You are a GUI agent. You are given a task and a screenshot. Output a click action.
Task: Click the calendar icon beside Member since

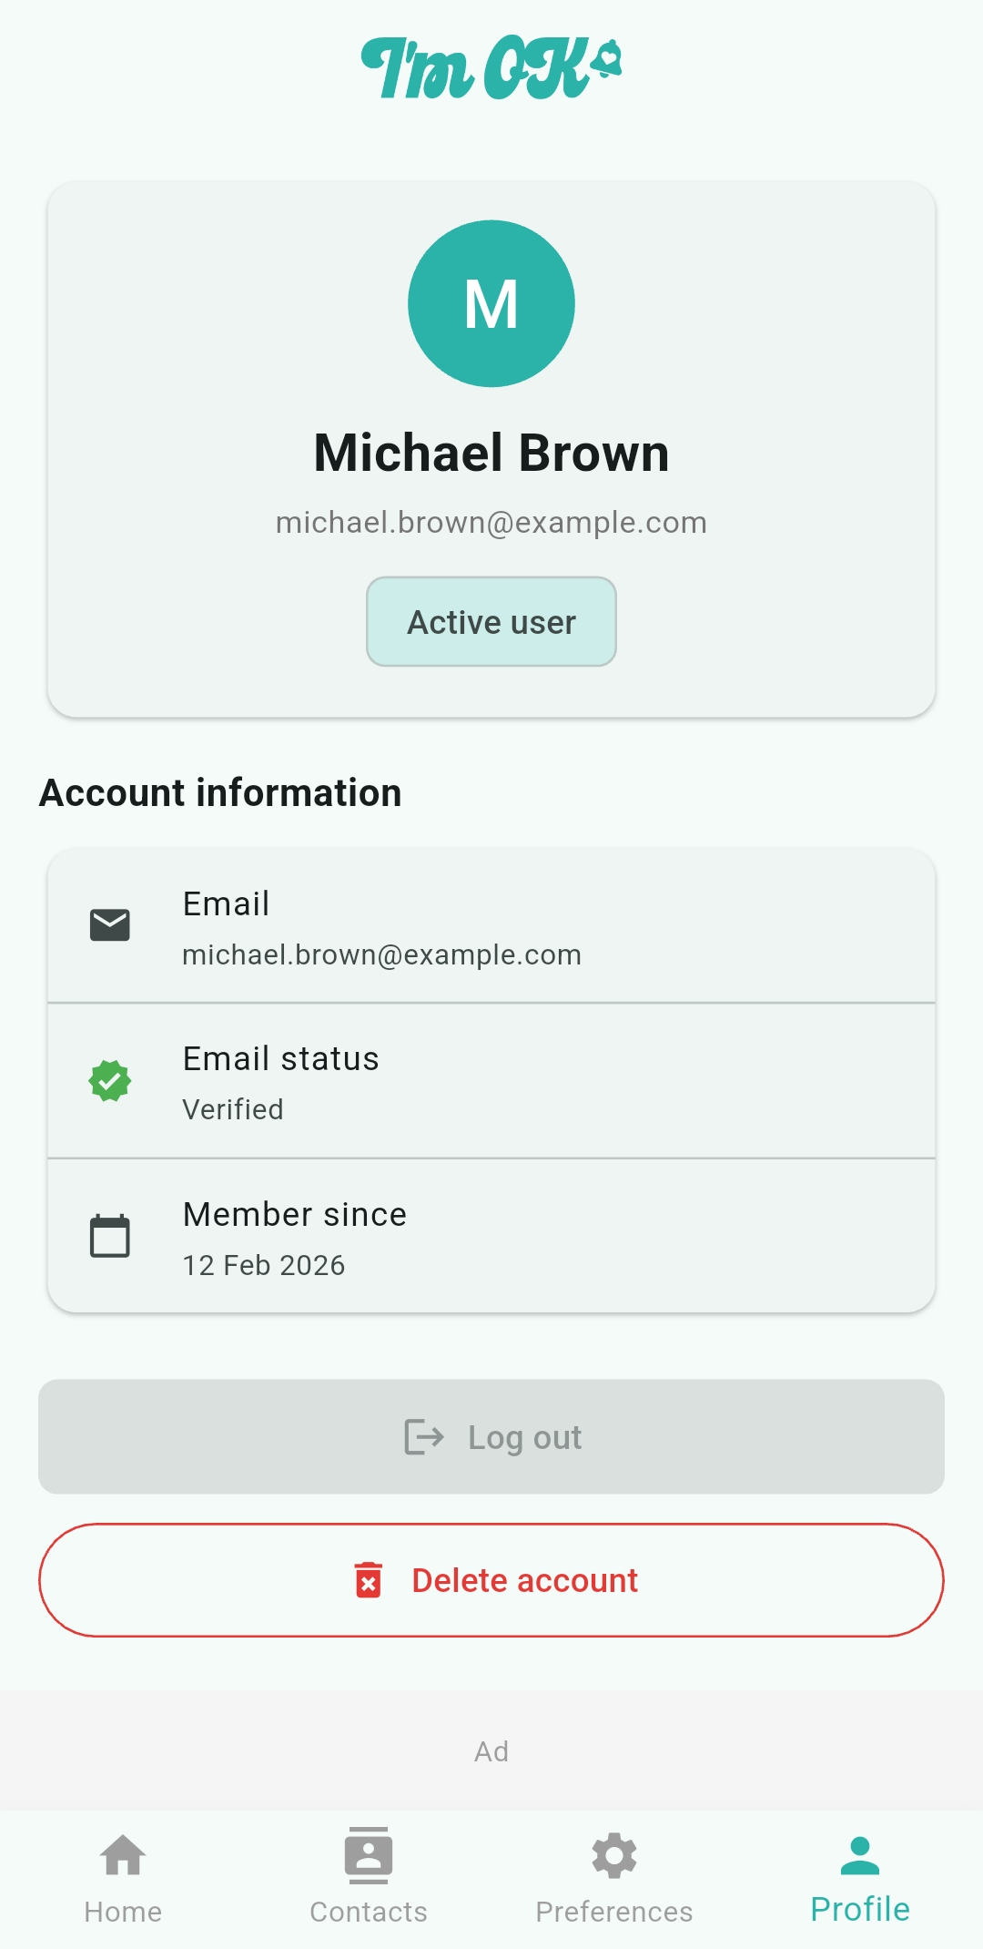[110, 1236]
